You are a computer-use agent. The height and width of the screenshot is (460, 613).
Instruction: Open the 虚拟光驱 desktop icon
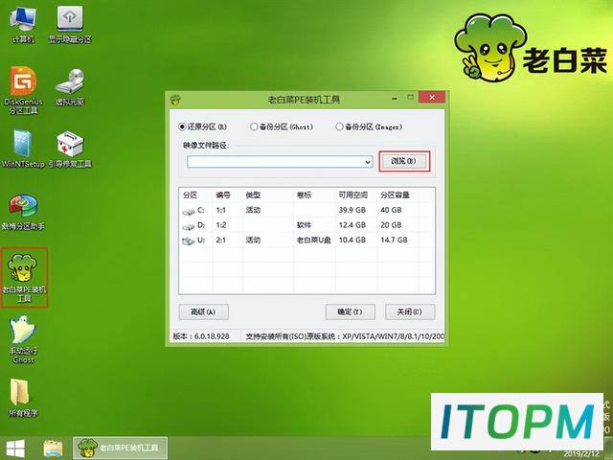pos(70,87)
